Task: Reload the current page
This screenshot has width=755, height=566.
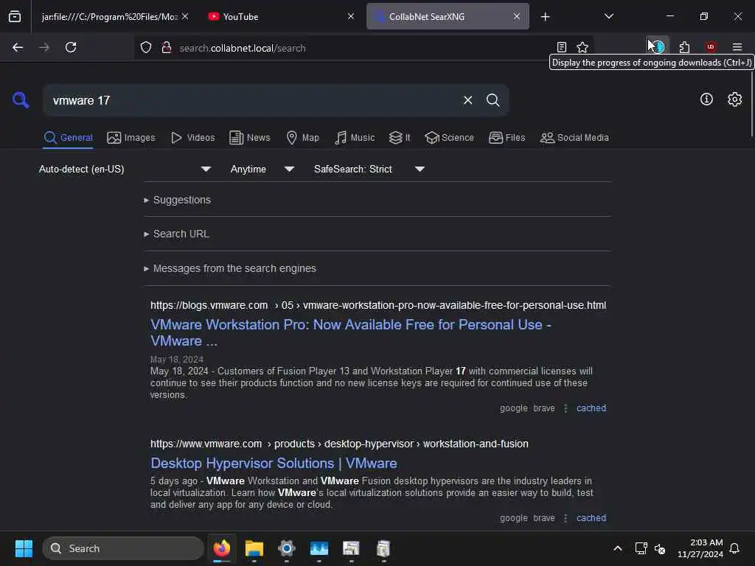Action: [71, 47]
